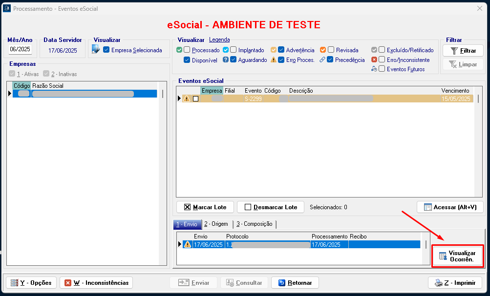Click the Y - Opções list icon

[x=14, y=283]
